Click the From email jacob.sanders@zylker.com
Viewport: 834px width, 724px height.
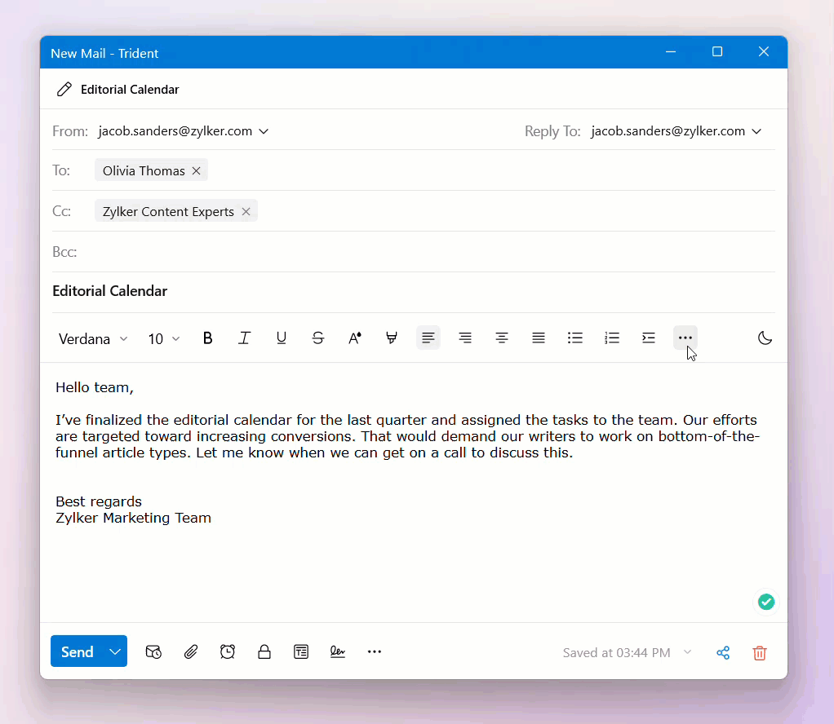pos(175,131)
